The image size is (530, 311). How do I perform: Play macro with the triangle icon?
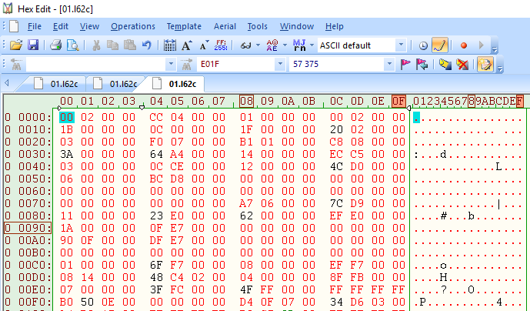click(482, 45)
